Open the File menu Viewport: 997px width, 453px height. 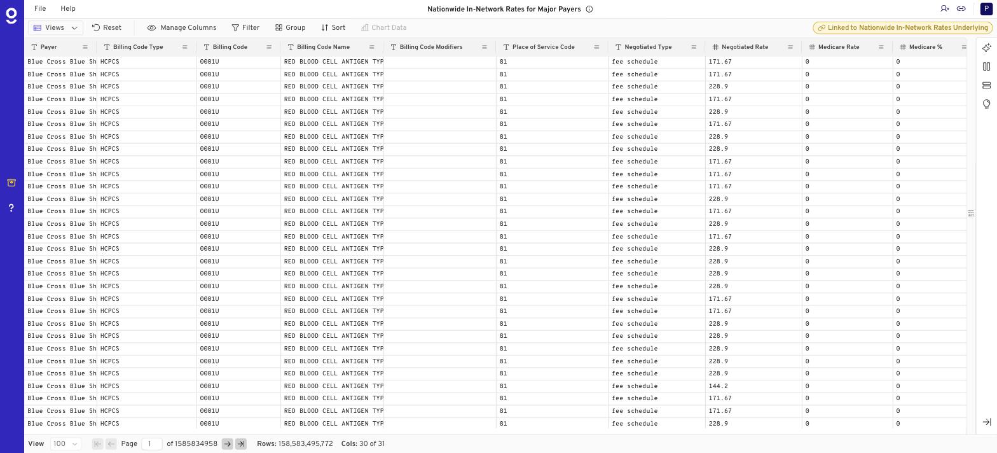(39, 9)
